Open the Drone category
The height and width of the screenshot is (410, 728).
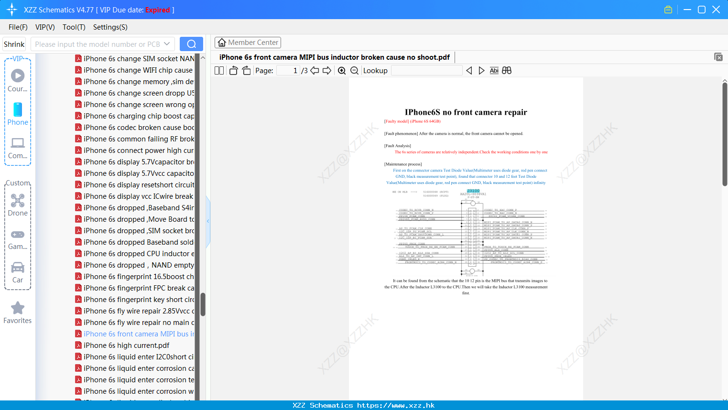18,205
